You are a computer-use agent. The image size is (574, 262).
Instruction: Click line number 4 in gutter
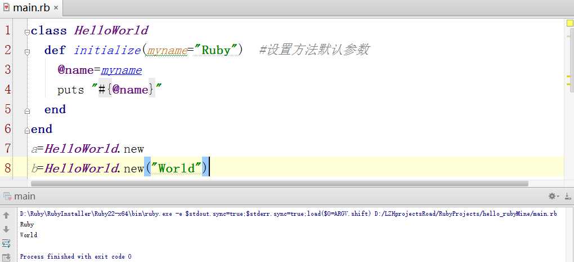(7, 89)
